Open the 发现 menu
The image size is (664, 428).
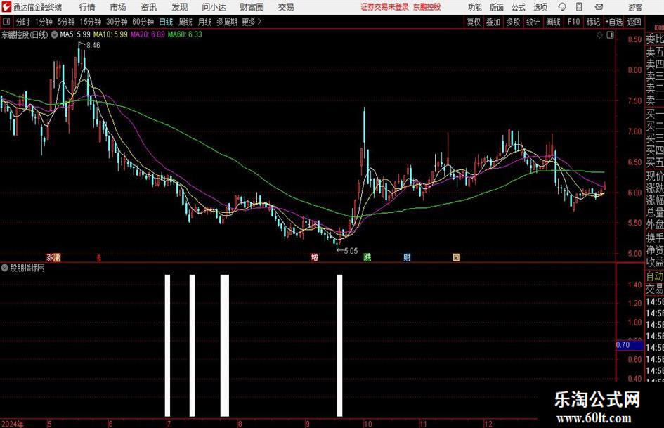click(180, 7)
